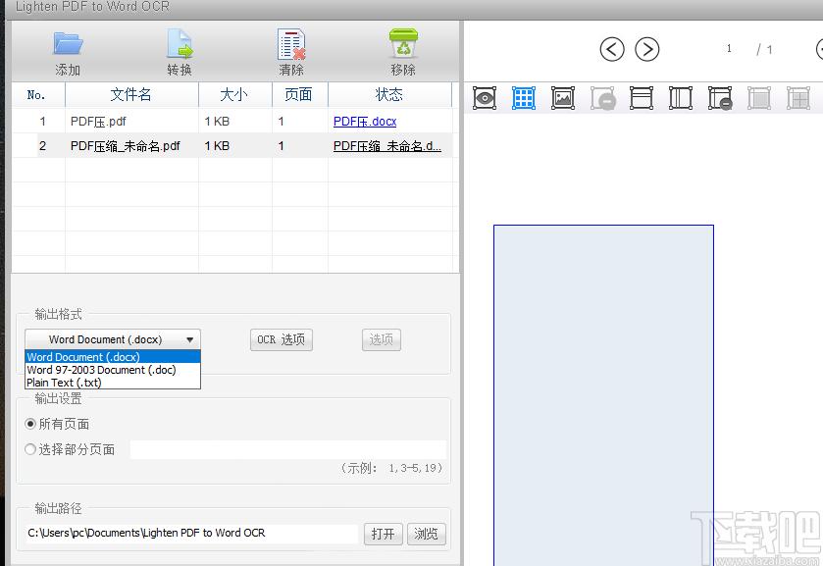This screenshot has width=823, height=566.
Task: Select the file row PDF压缩_未命名.pdf
Action: (231, 146)
